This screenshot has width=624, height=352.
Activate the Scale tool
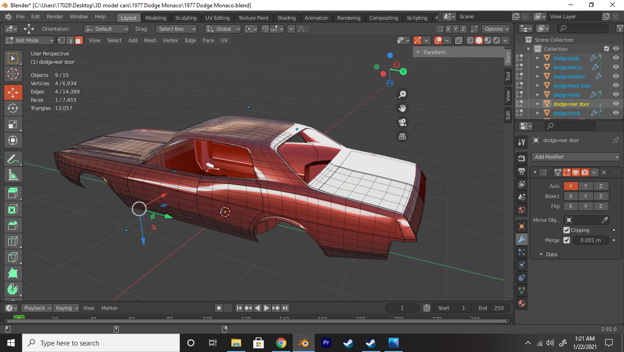13,124
